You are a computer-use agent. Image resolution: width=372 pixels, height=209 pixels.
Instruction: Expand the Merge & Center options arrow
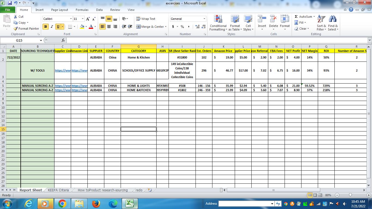coord(166,27)
